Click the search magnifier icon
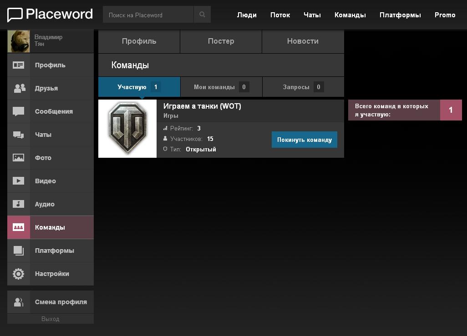467x336 pixels. tap(202, 15)
